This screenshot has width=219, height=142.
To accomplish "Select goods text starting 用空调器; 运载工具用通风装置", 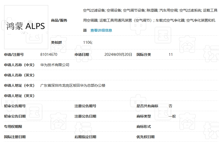I will [149, 20].
